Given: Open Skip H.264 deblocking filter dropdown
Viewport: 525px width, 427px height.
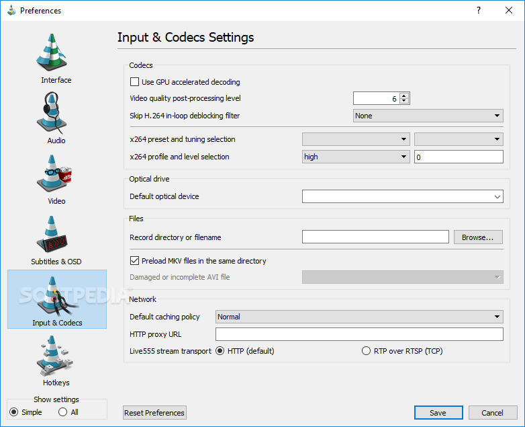Looking at the screenshot, I should [x=428, y=116].
